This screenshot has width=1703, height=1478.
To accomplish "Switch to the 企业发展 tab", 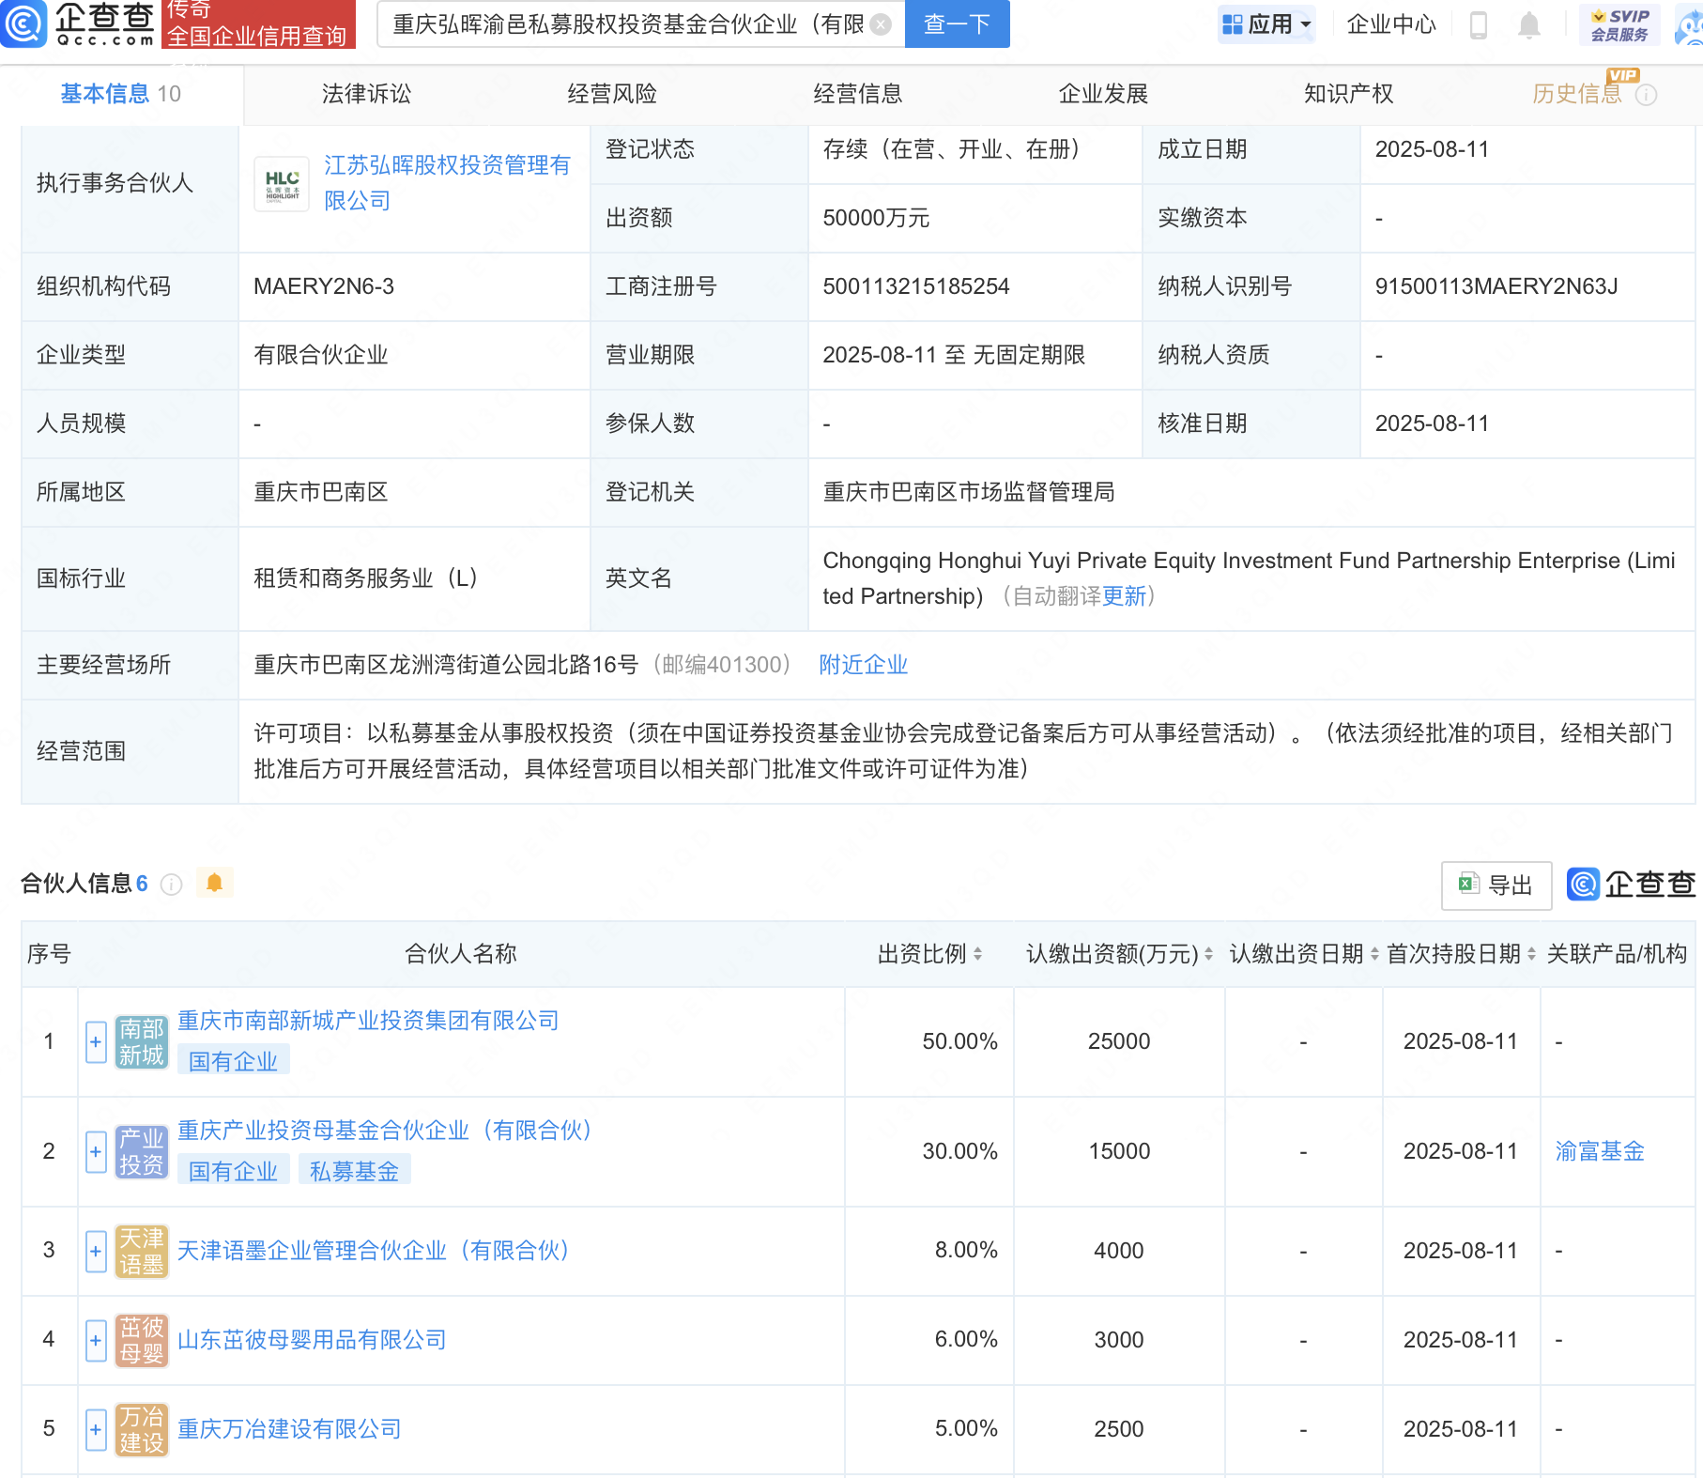I will [x=1104, y=94].
